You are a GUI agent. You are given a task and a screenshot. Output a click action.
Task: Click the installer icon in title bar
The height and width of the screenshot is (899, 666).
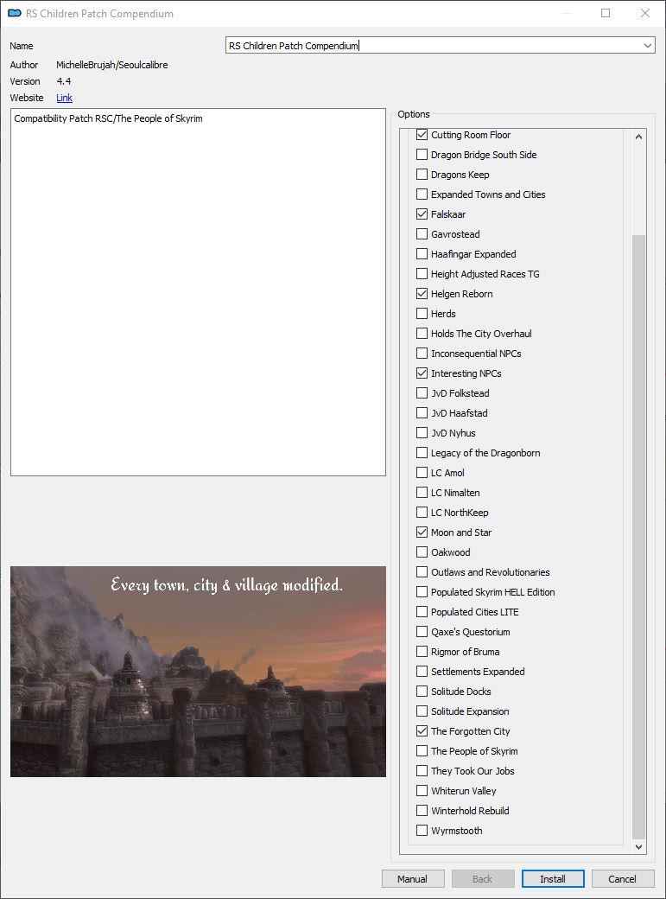pyautogui.click(x=15, y=13)
